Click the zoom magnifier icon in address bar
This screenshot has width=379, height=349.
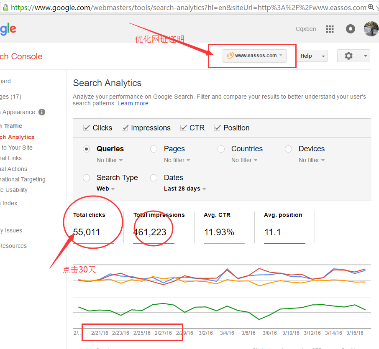371,7
